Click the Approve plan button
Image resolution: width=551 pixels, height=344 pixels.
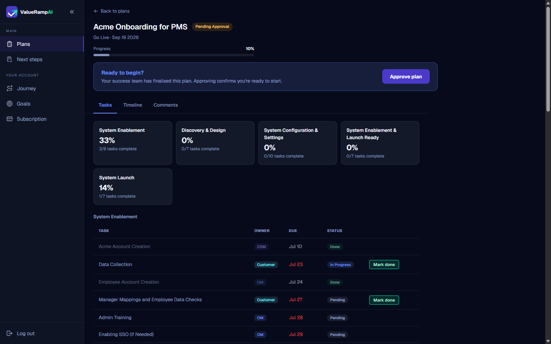coord(406,76)
